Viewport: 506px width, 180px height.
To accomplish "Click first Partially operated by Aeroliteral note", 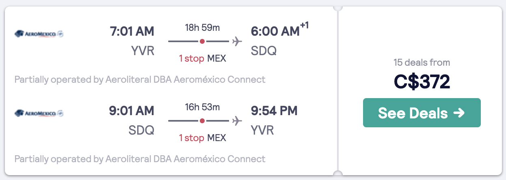I will [x=140, y=79].
